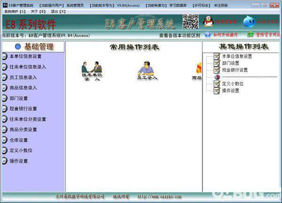Click the green IE browser icon
Image resolution: width=282 pixels, height=203 pixels.
click(x=251, y=34)
